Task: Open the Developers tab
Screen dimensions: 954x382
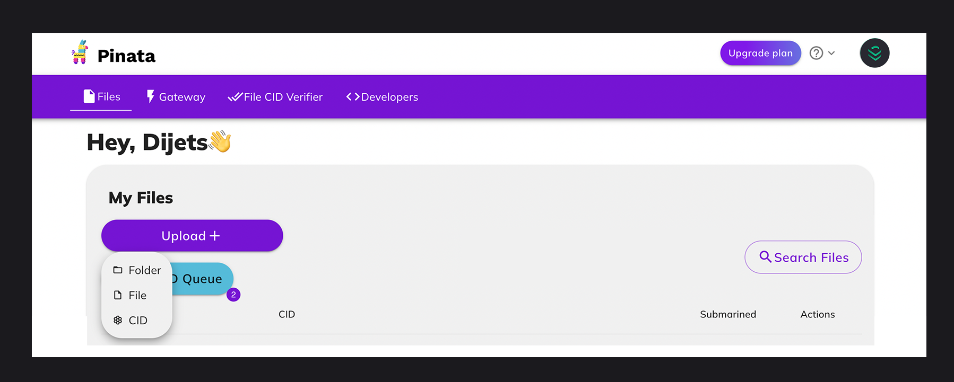Action: coord(389,97)
